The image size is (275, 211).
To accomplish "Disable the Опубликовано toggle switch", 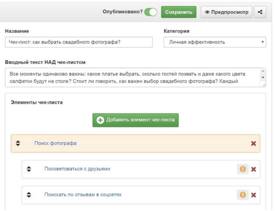I will [x=150, y=12].
